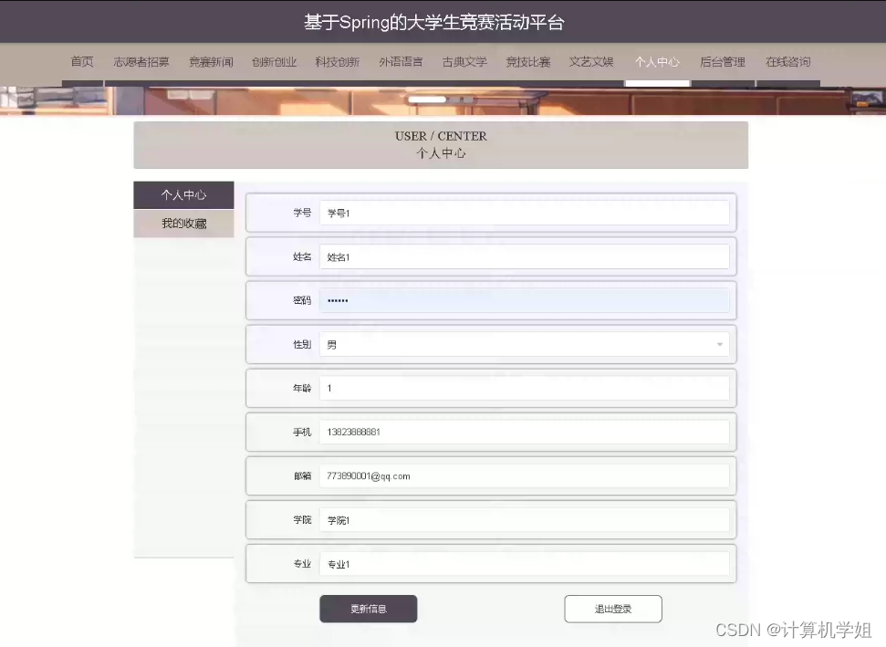Viewport: 886px width, 647px height.
Task: Open the 科技创新 tech innovation page
Action: [338, 62]
